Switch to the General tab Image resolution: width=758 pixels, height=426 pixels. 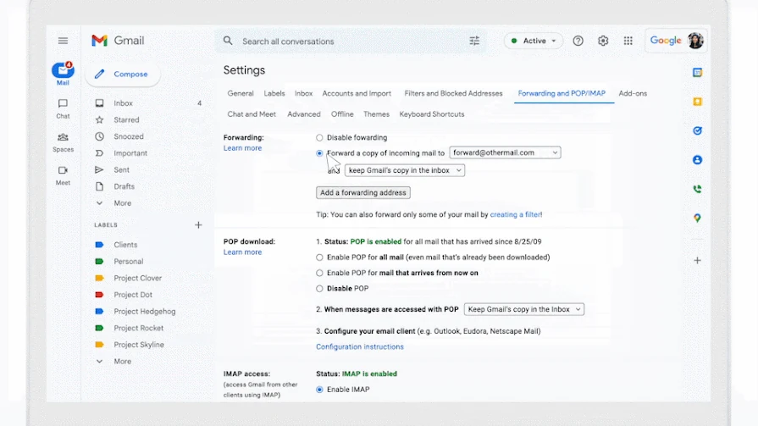click(241, 93)
